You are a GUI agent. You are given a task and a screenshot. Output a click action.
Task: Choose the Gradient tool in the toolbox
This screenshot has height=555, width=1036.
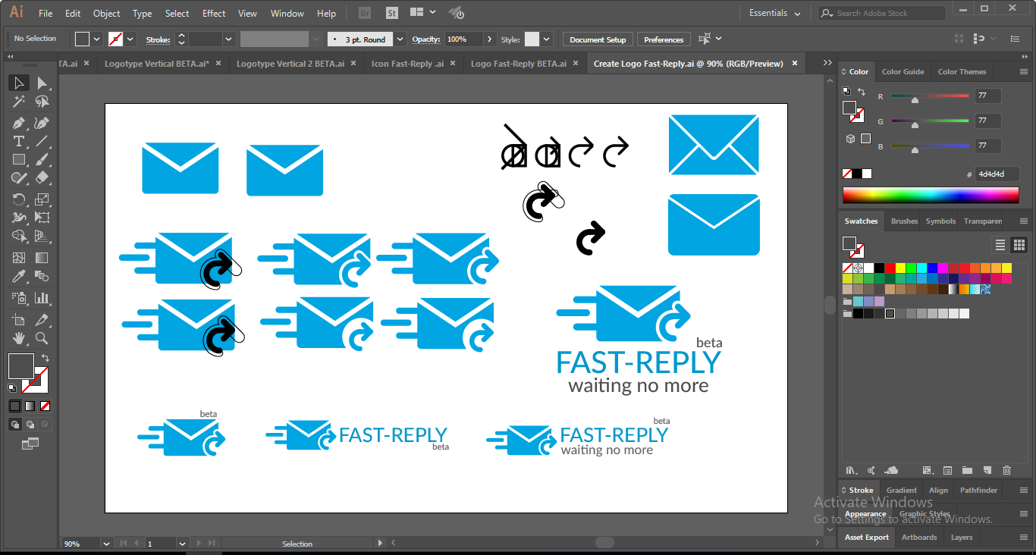point(42,258)
